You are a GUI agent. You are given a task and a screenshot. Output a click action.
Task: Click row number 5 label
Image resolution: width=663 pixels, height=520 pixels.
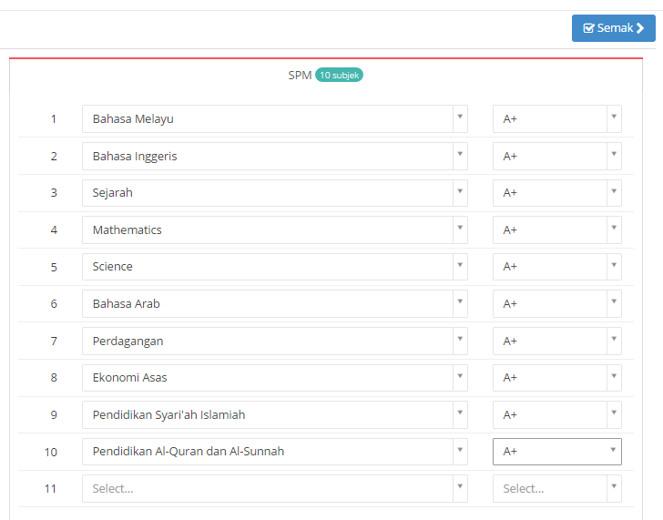coord(54,267)
